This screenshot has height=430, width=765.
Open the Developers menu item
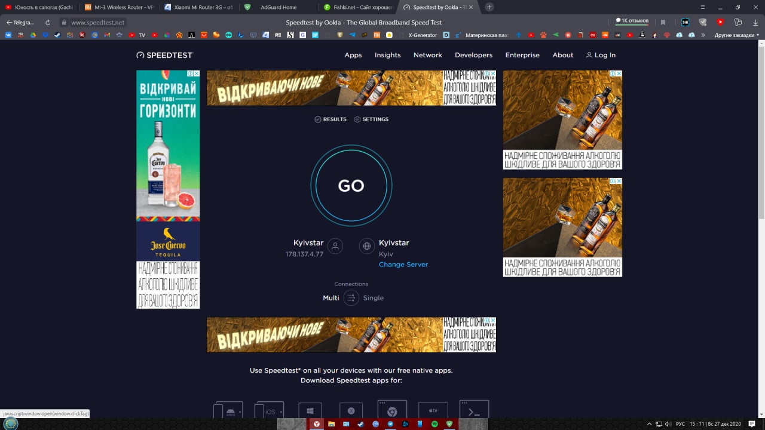click(x=474, y=55)
